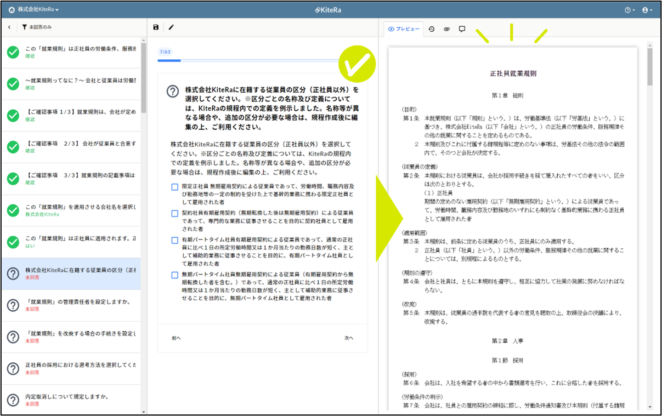Image resolution: width=662 pixels, height=416 pixels.
Task: Click the はい answer text
Action: point(29,246)
